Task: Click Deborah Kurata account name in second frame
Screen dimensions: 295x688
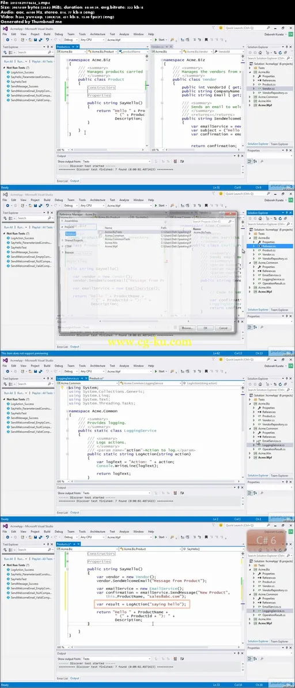Action: 274,200
